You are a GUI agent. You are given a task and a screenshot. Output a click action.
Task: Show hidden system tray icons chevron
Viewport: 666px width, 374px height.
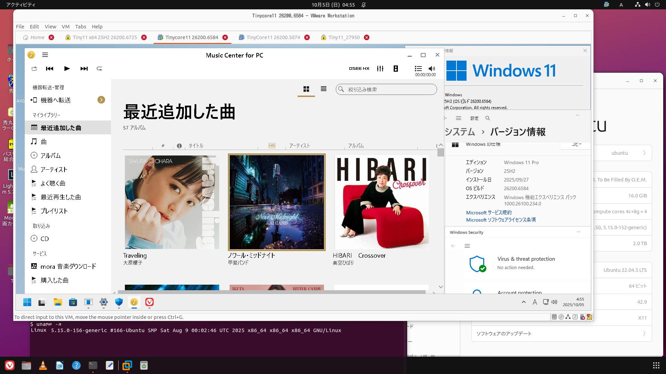pyautogui.click(x=523, y=302)
